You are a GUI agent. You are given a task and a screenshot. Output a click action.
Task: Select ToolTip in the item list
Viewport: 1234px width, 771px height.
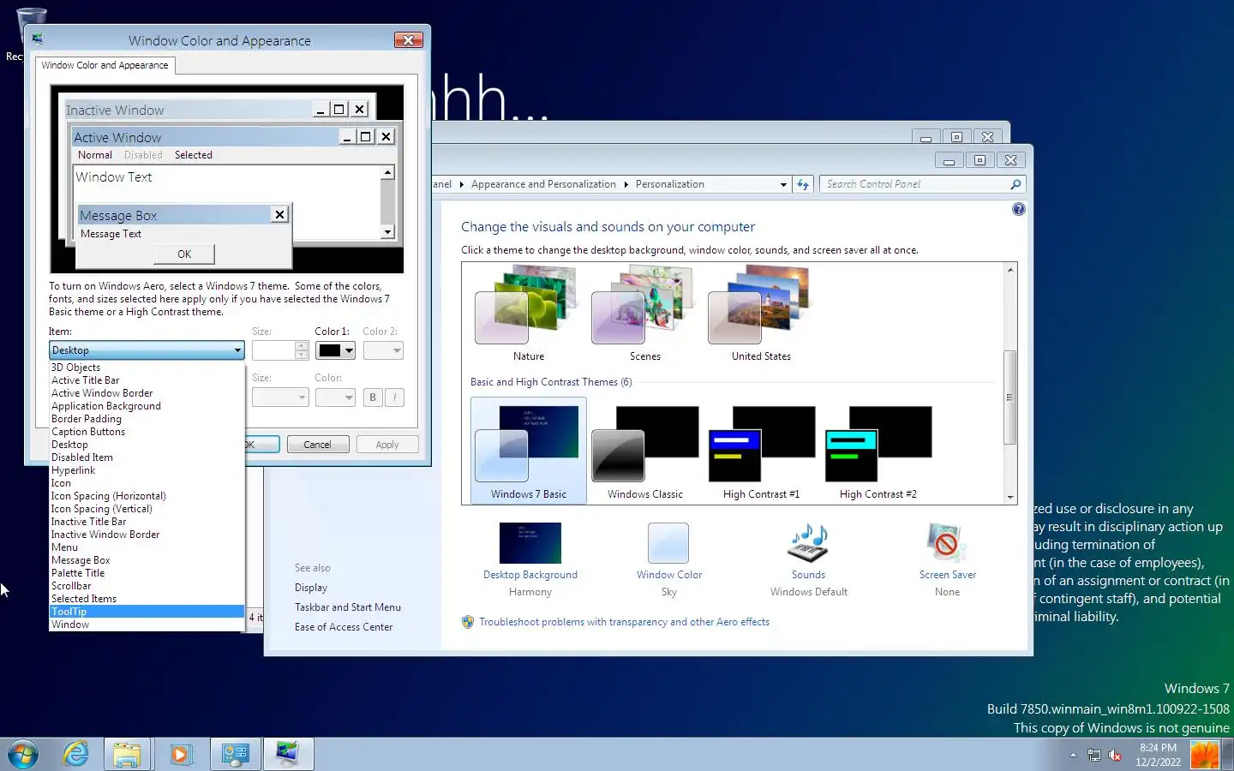[147, 612]
